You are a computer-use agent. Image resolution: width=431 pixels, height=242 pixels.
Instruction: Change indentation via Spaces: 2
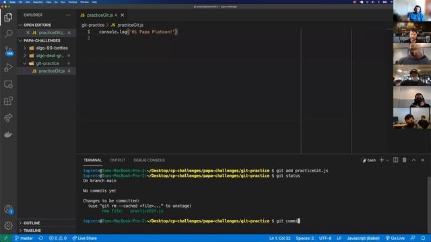click(x=305, y=238)
